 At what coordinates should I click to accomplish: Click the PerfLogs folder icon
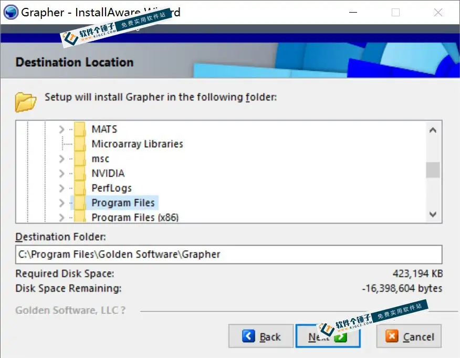coord(80,188)
